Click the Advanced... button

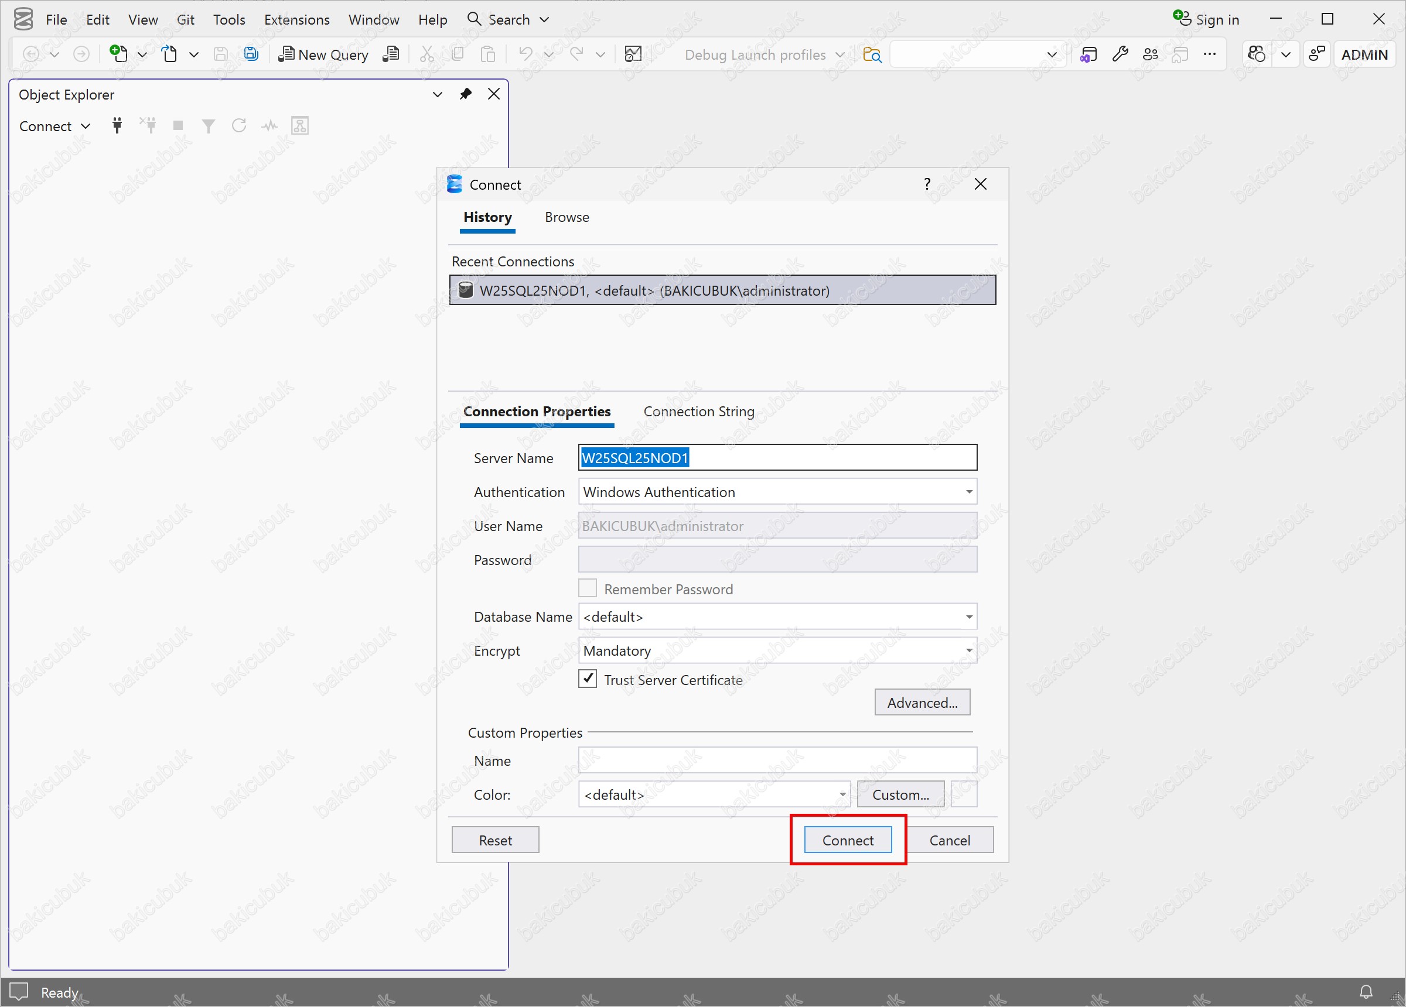(922, 703)
